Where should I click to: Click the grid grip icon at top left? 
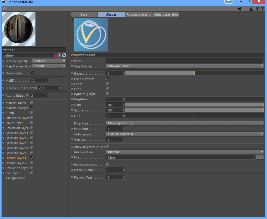(x=5, y=9)
